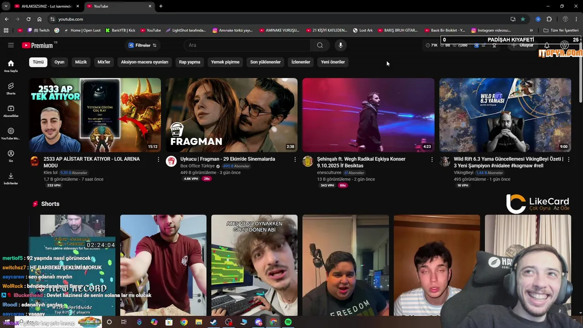Image resolution: width=583 pixels, height=328 pixels.
Task: Open the enesculture channel link
Action: click(329, 173)
